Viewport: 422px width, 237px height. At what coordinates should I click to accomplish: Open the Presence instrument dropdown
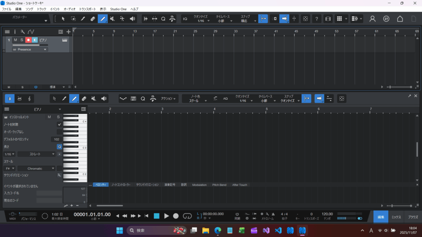[30, 49]
